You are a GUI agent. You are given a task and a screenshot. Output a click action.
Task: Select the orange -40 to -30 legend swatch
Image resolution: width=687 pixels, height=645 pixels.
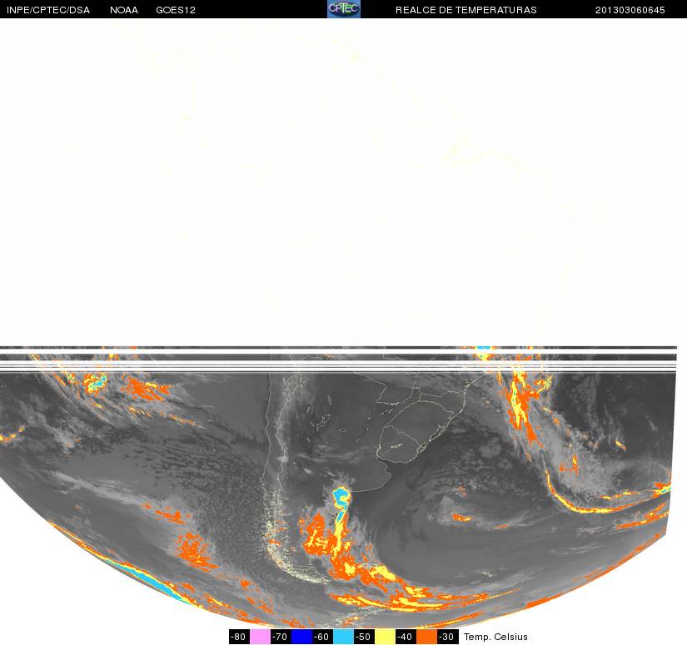(426, 637)
